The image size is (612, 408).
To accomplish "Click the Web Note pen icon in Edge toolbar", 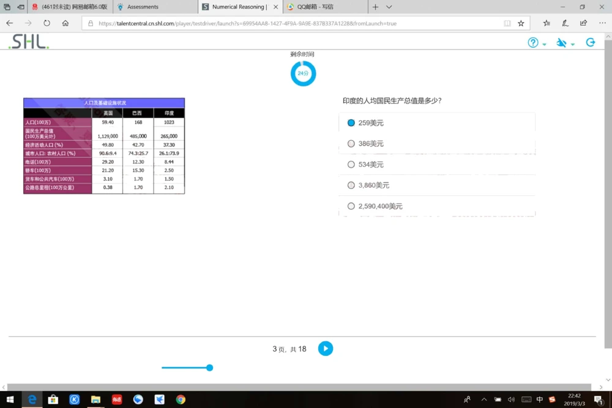I will click(564, 23).
